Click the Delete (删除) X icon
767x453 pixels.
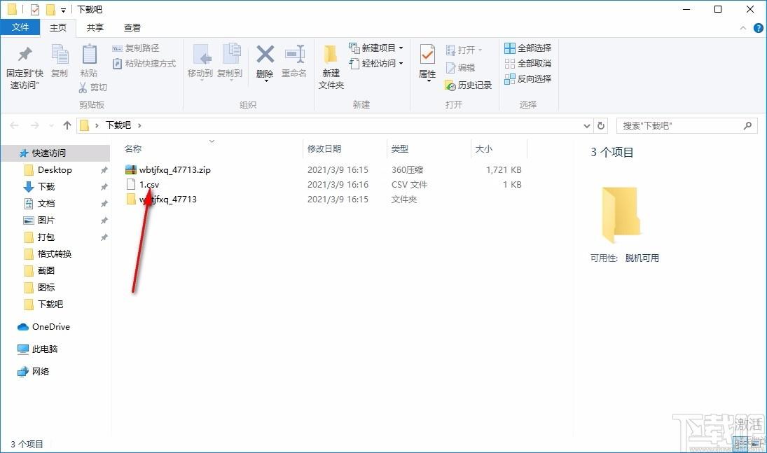[x=265, y=54]
